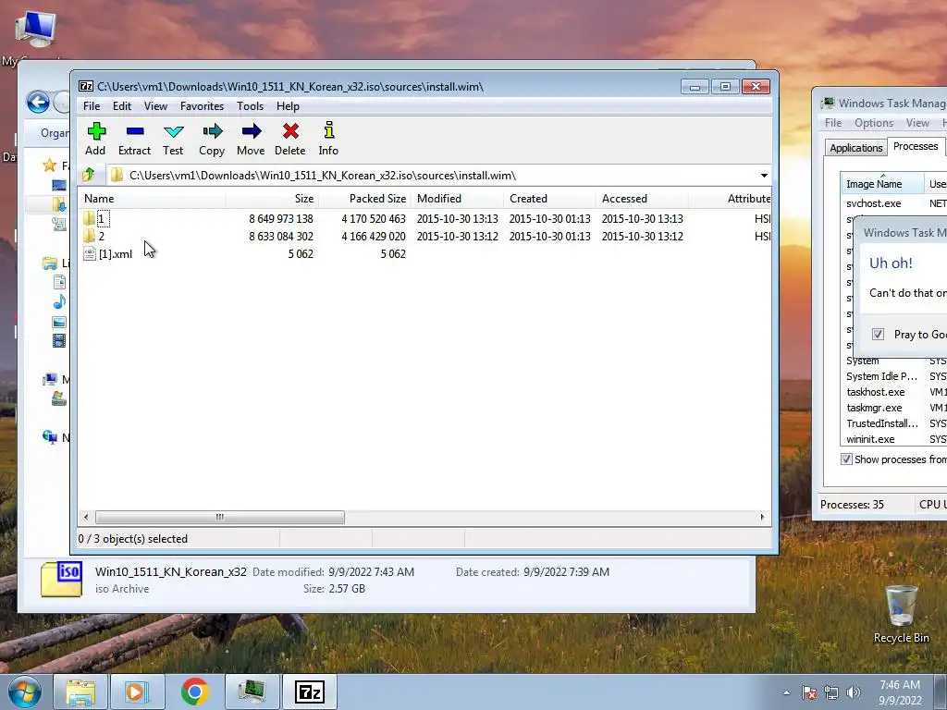Viewport: 947px width, 710px height.
Task: Click the Action Center flag tray icon
Action: coord(809,692)
